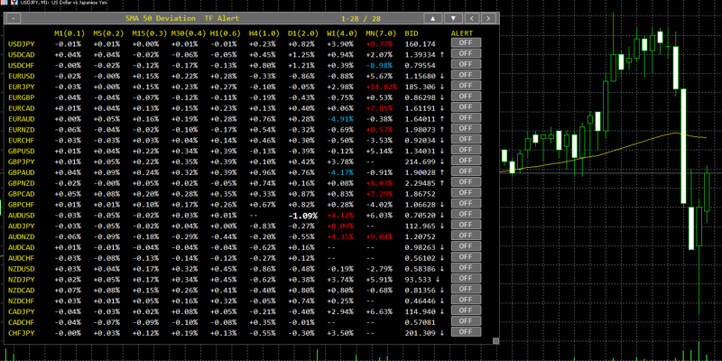
Task: Click the ALERT column header
Action: [462, 33]
